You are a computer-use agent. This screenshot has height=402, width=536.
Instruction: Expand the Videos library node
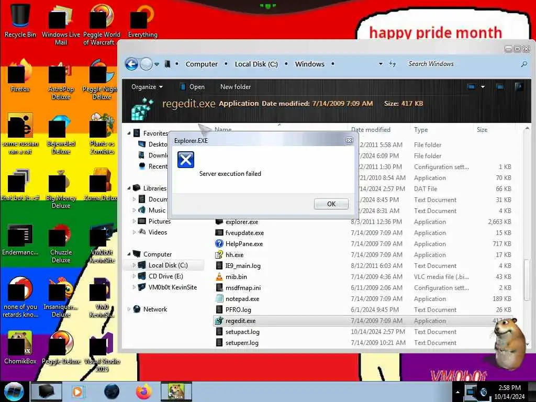(134, 232)
